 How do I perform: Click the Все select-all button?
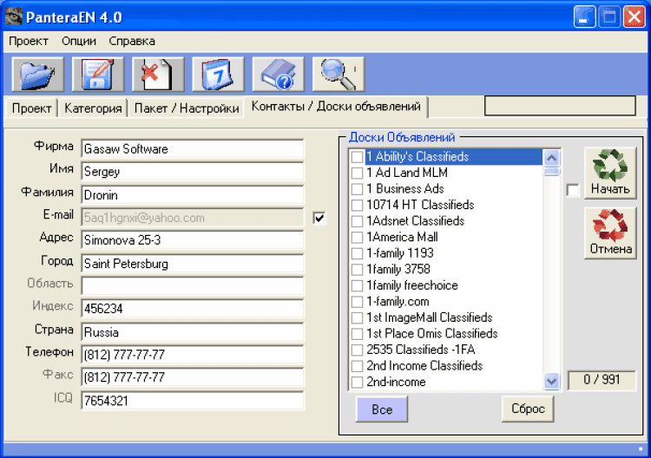[381, 409]
